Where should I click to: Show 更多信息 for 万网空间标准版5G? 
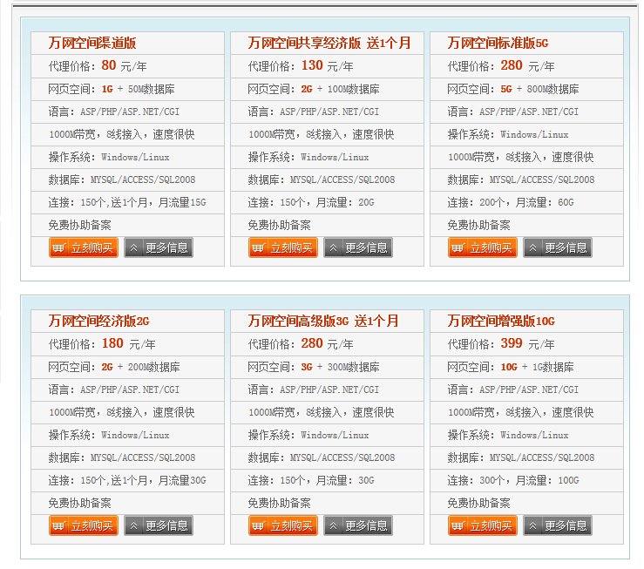(x=558, y=247)
